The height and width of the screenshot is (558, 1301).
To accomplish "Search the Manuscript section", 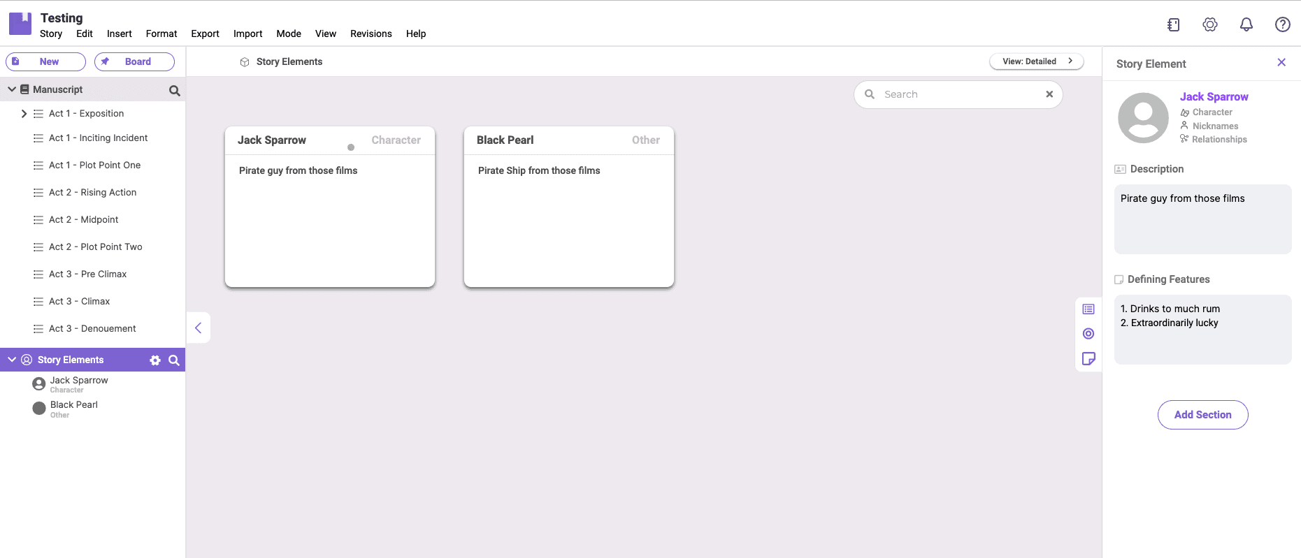I will point(174,90).
